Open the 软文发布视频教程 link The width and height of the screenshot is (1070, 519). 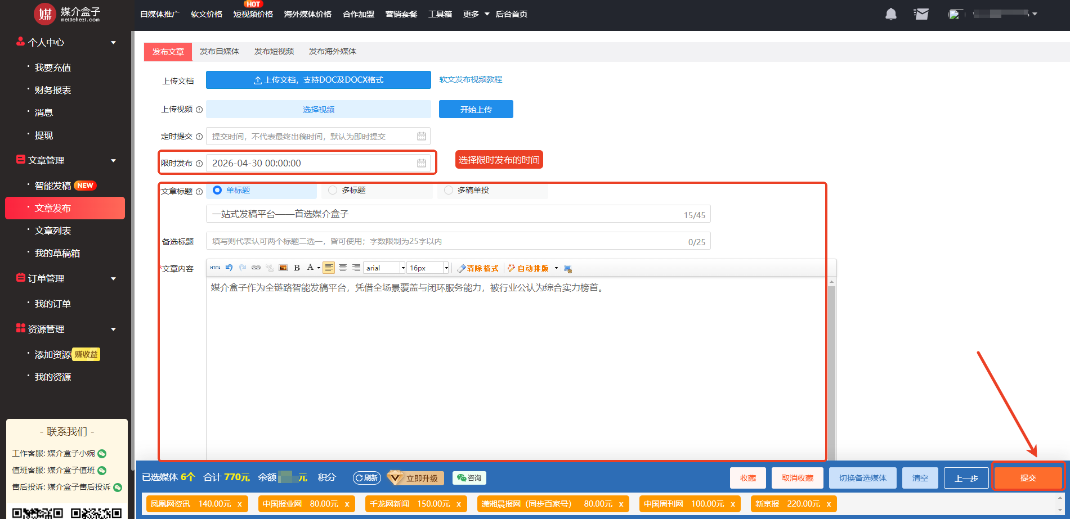471,80
